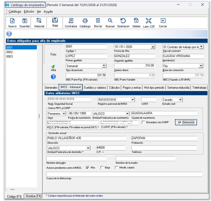
Task: Save employee with Guardar icon
Action: (x=25, y=21)
